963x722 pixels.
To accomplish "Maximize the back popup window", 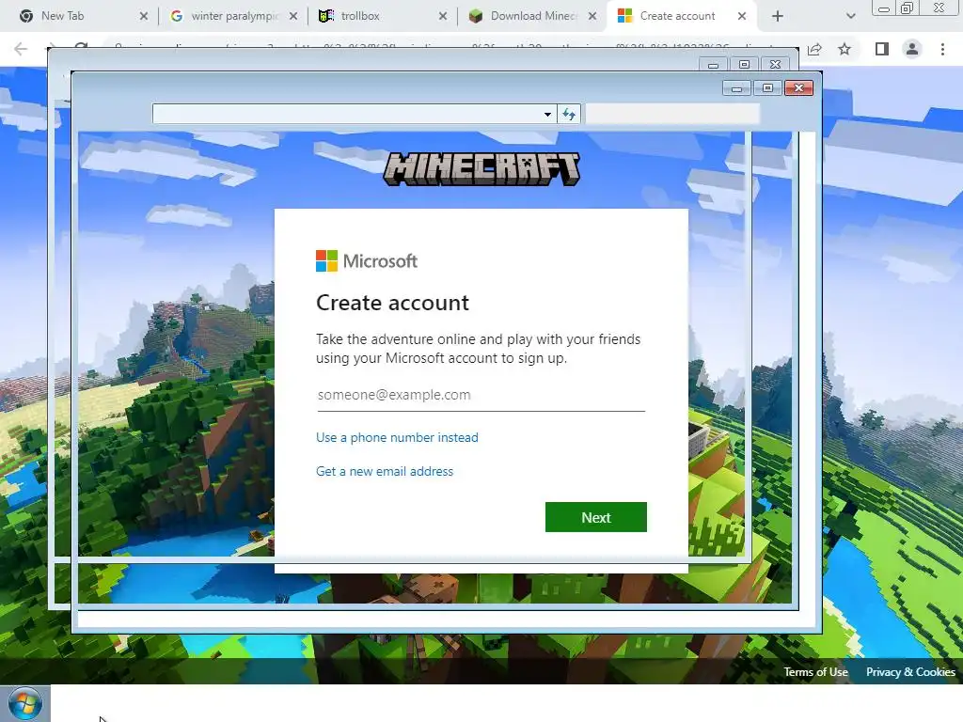I will [745, 65].
